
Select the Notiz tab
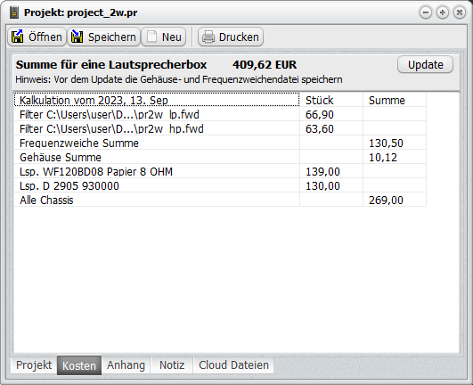tap(172, 365)
